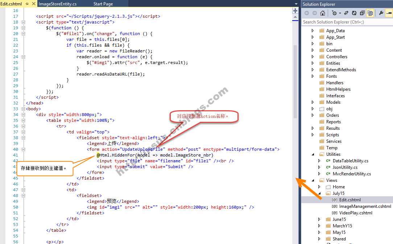Toggle the Preview Selected Items button
The width and height of the screenshot is (393, 244).
click(389, 13)
